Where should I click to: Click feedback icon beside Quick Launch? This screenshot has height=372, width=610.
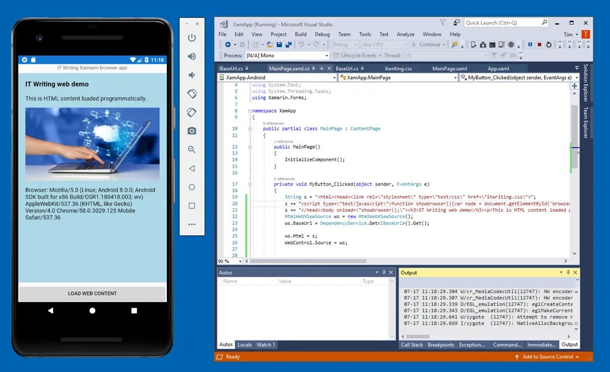pyautogui.click(x=457, y=23)
